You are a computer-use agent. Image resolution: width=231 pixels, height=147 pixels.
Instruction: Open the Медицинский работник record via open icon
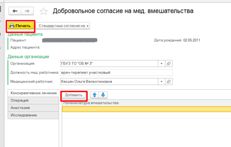(x=169, y=81)
